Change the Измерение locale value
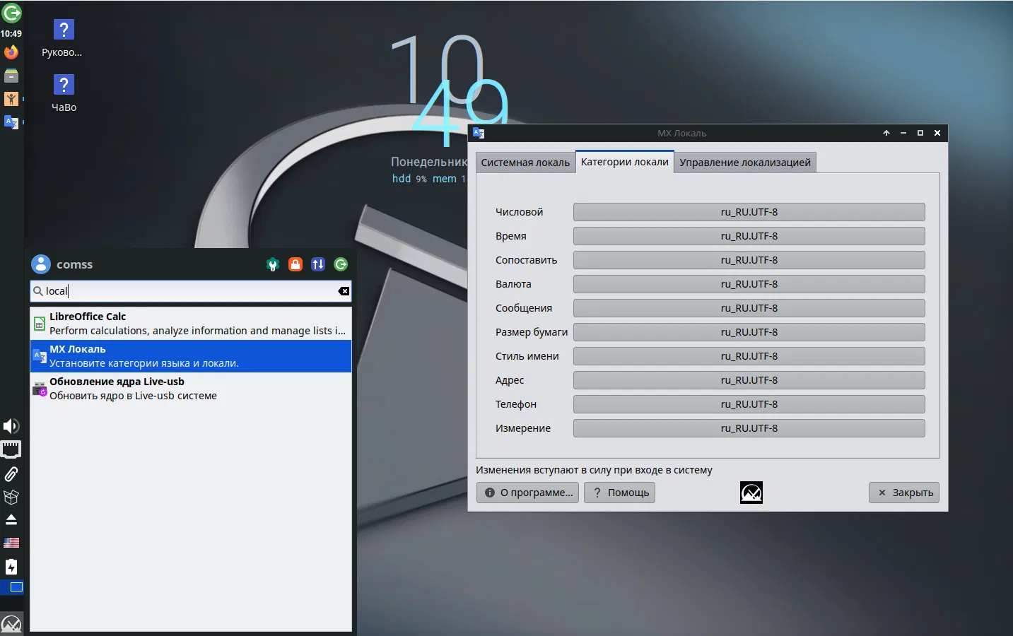 749,428
